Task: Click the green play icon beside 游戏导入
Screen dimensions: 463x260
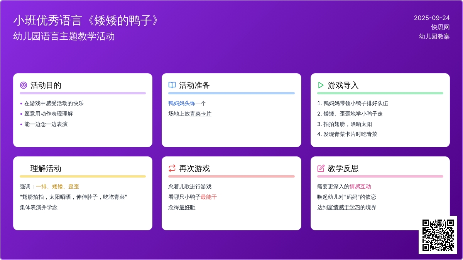Action: pos(321,85)
